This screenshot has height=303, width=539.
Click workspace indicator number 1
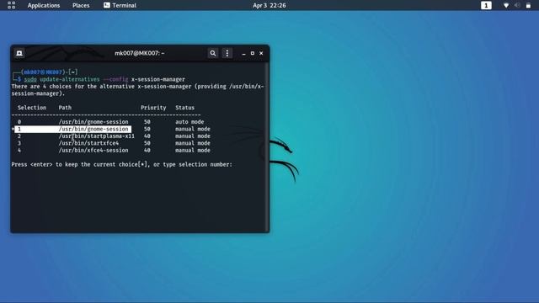[x=486, y=5]
